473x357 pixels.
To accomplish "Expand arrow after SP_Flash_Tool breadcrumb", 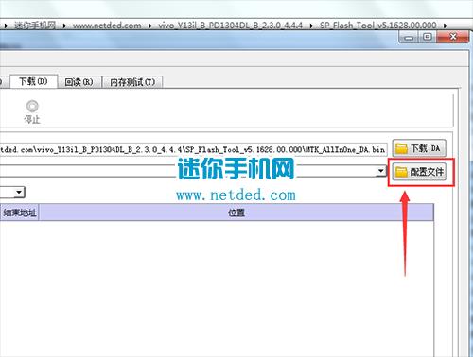I will (445, 25).
